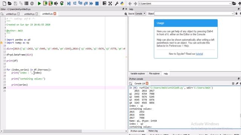241x135 pixels.
Task: Run current cell
Action: [45, 3]
